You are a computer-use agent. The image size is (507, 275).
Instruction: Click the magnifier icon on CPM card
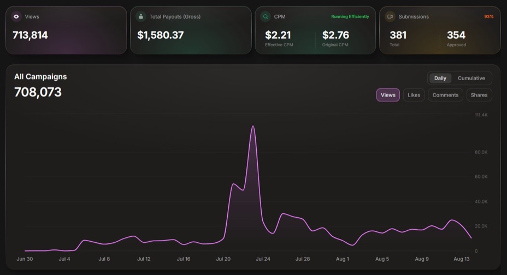pyautogui.click(x=266, y=16)
